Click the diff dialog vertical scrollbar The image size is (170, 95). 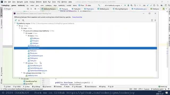click(x=156, y=47)
